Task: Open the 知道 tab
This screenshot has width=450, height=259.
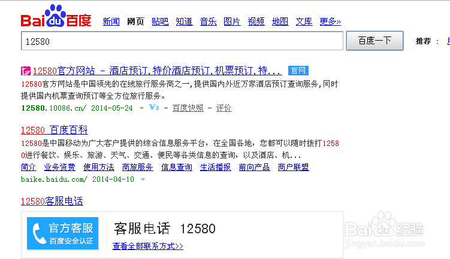Action: (x=184, y=22)
